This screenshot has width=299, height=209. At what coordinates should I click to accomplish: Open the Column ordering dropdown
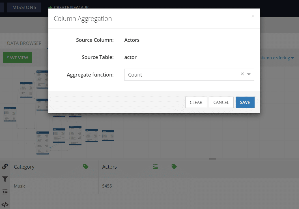276,58
